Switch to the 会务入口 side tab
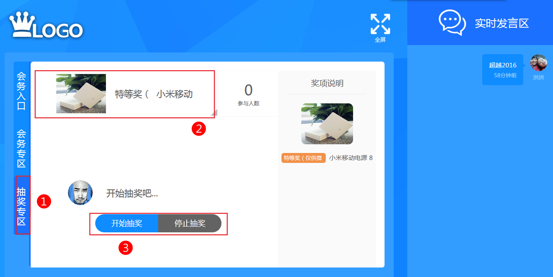The width and height of the screenshot is (553, 277). point(22,91)
